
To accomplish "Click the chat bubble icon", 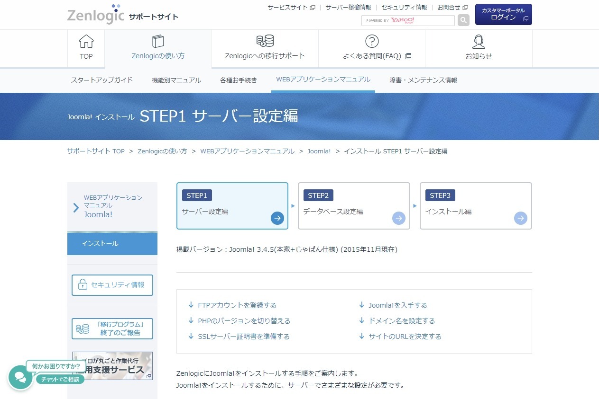I will (x=20, y=377).
